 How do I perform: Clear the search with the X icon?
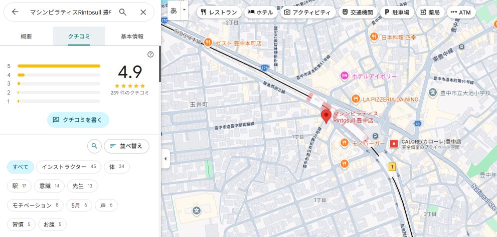(x=143, y=12)
